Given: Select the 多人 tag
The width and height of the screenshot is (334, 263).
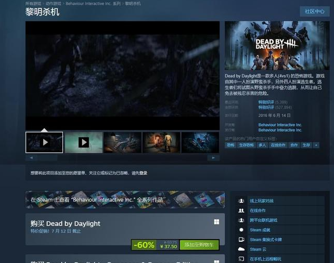Looking at the screenshot, I should (x=262, y=145).
